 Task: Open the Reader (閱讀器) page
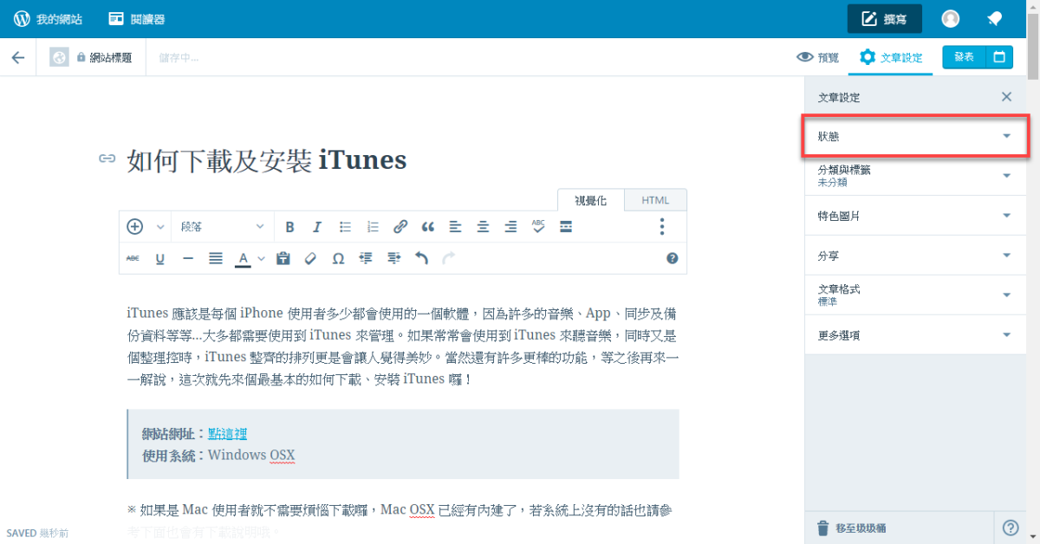(x=137, y=19)
